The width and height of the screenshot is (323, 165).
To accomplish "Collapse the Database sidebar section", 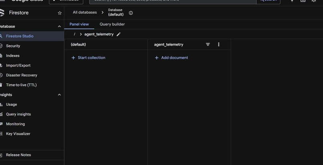I will [59, 26].
